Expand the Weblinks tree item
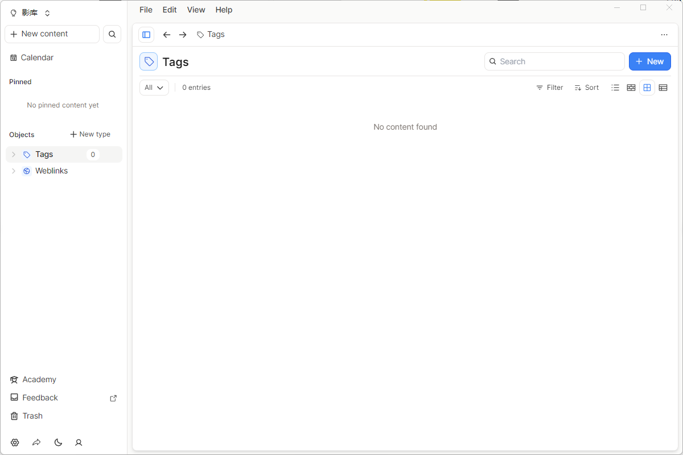The image size is (683, 455). tap(14, 171)
